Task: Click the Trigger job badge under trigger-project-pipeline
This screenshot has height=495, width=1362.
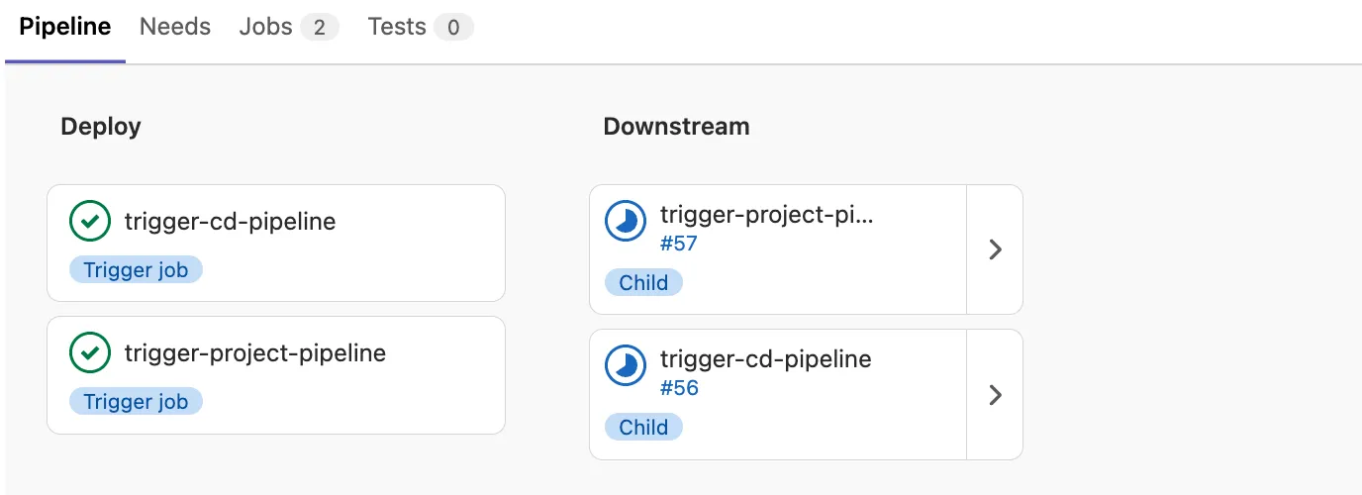Action: pos(136,402)
